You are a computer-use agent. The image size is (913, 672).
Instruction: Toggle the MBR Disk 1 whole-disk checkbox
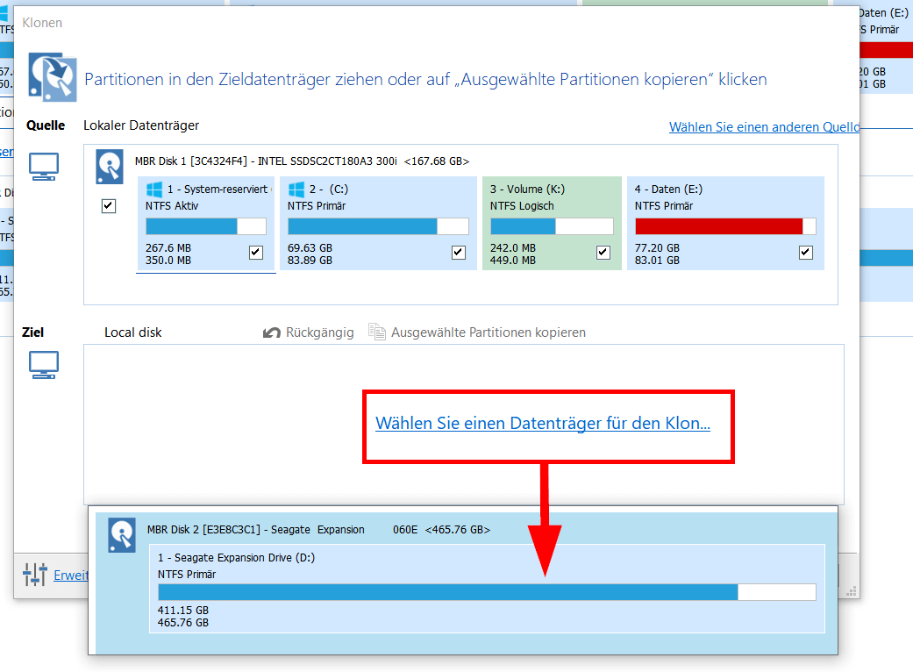(x=108, y=205)
